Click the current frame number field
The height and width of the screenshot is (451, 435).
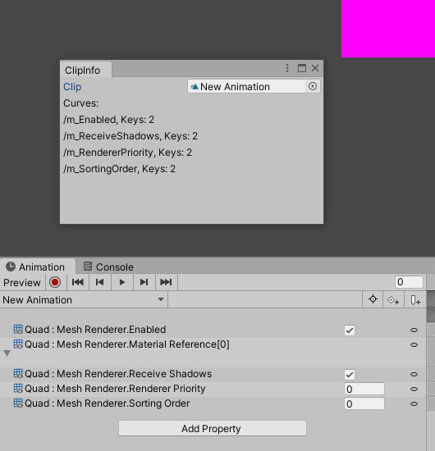point(409,282)
